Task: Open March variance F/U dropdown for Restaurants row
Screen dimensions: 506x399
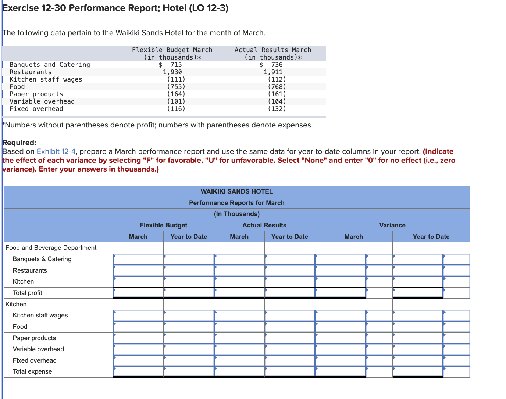Action: (x=379, y=270)
